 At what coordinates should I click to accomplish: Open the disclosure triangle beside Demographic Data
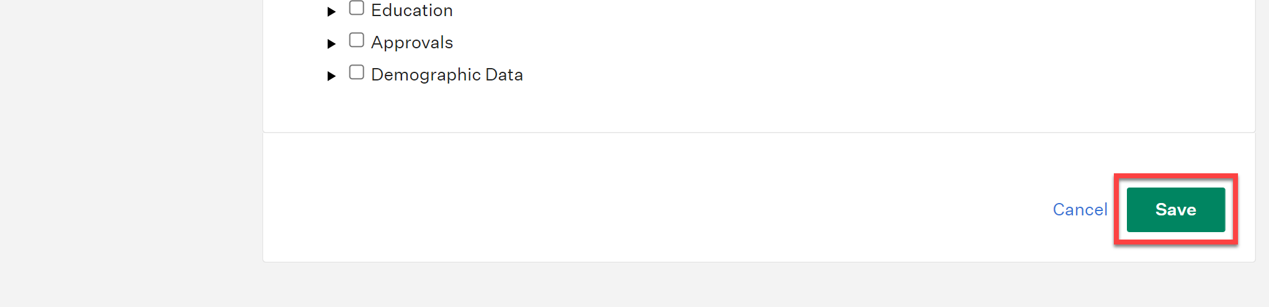331,76
